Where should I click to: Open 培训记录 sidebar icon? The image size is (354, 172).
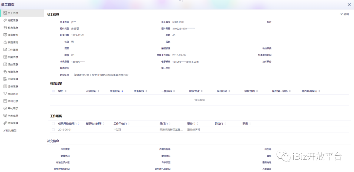[x=5, y=101]
